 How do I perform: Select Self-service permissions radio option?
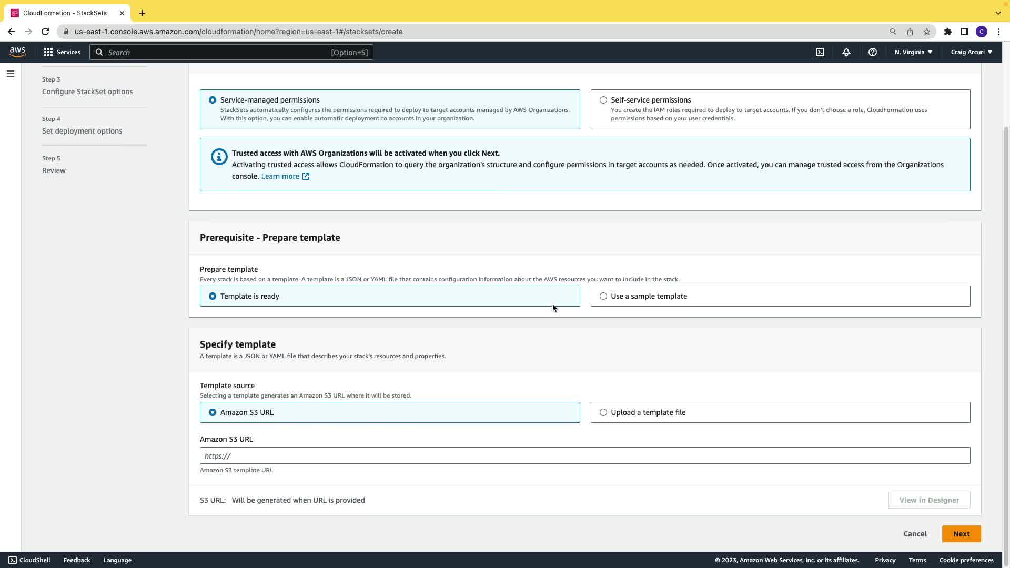point(603,100)
